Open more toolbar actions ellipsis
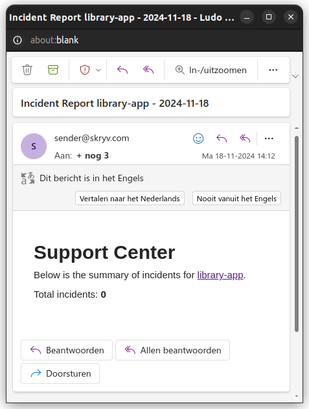309x409 pixels. pos(273,70)
